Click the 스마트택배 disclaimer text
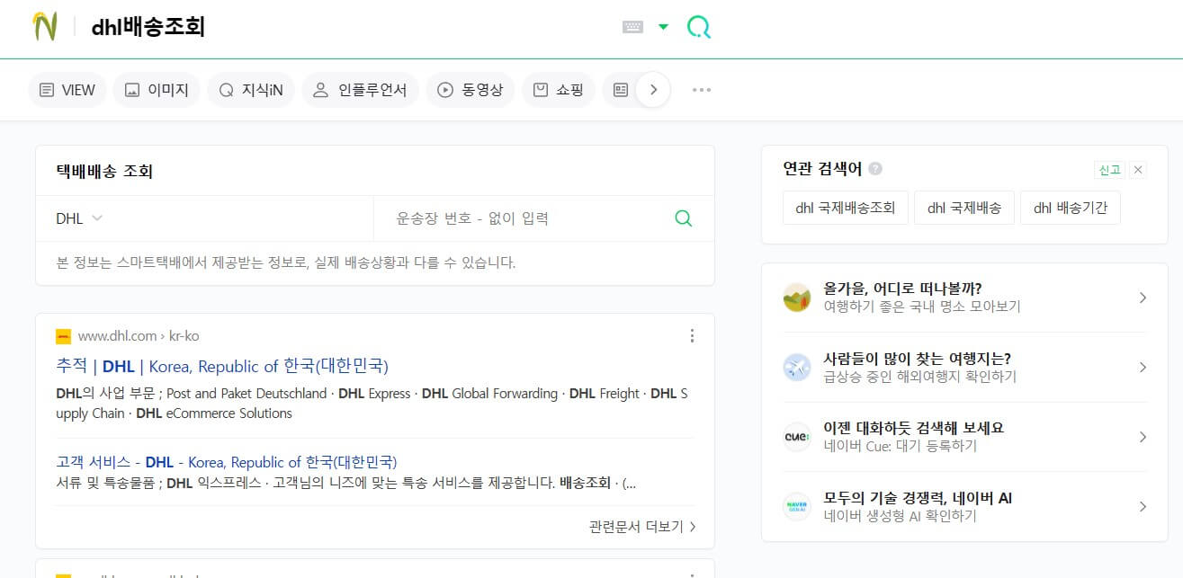The image size is (1183, 578). [285, 263]
